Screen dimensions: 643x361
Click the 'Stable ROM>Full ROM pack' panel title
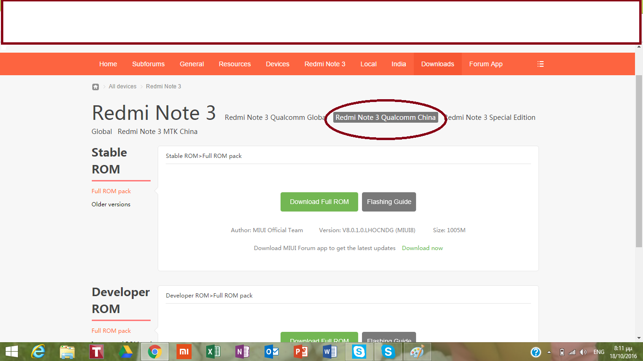[x=204, y=156]
